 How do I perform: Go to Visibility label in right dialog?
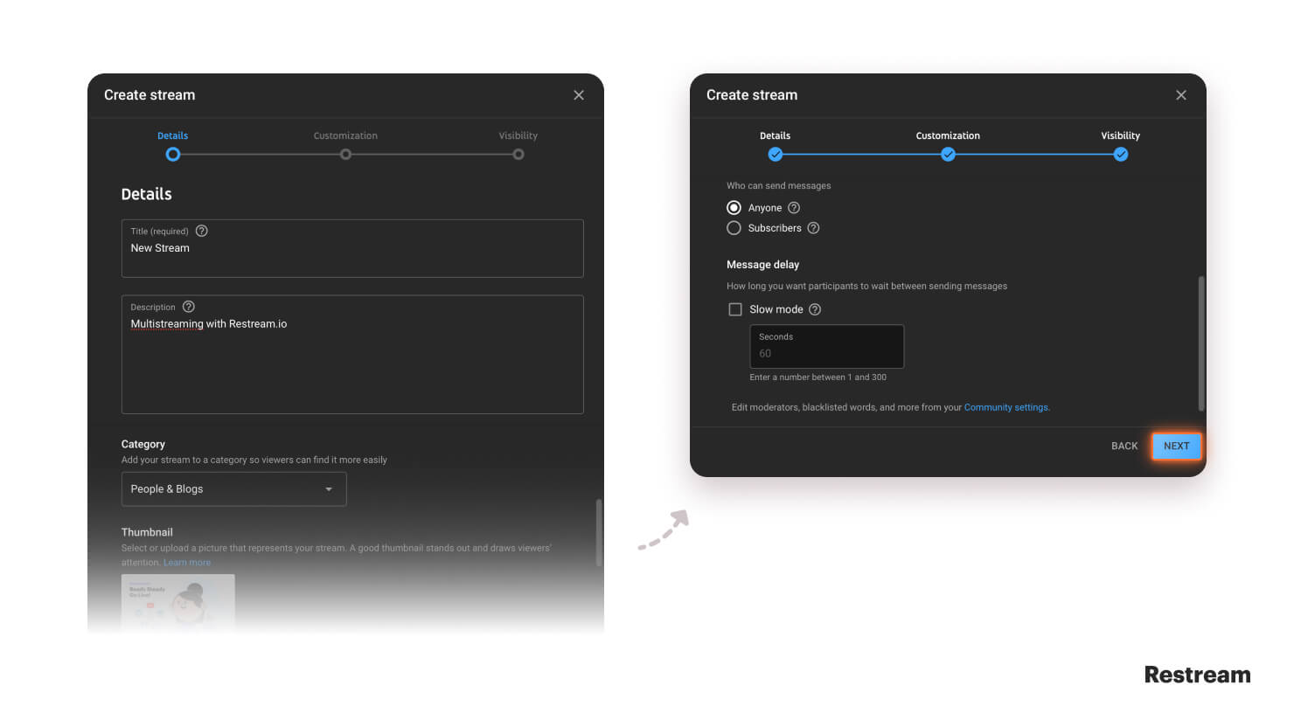click(1121, 135)
